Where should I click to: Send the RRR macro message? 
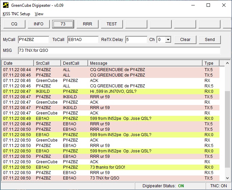[87, 24]
